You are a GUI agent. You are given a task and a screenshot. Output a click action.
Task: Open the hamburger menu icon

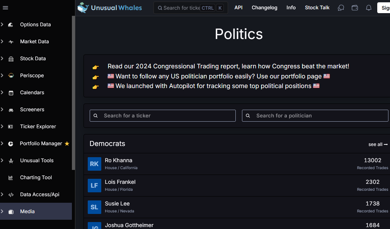(5, 8)
